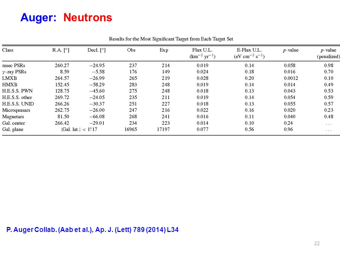Viewport: 340px width, 255px height.
Task: Click the E-Flux value 0.56
Action: click(x=249, y=130)
